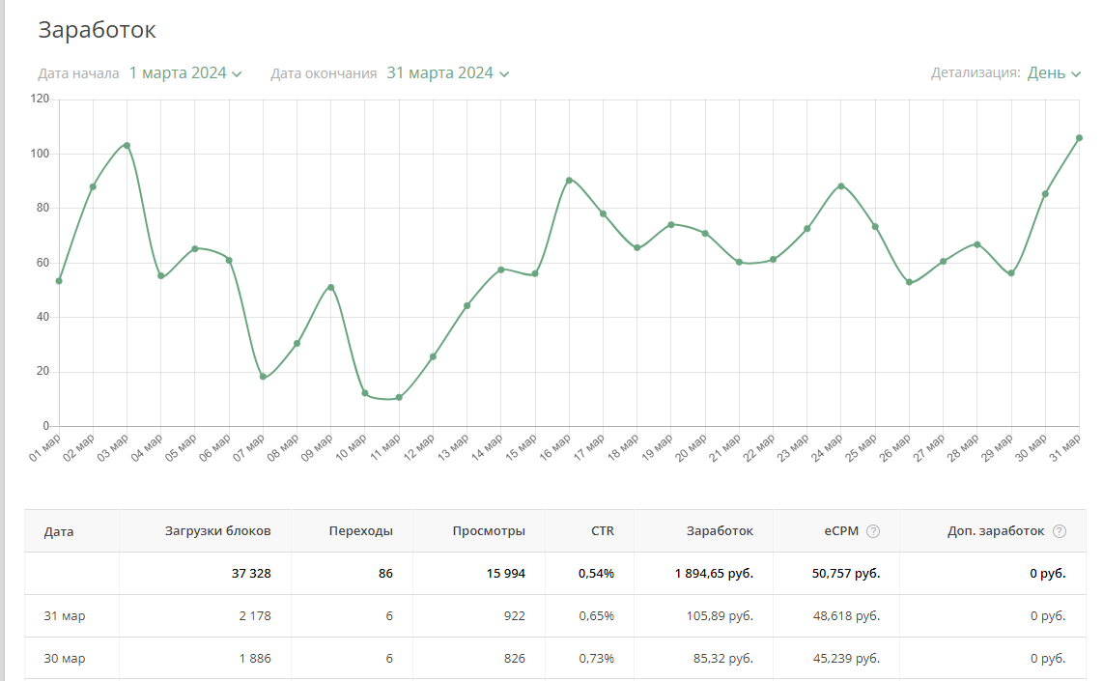Click the 24 мар chart data point
This screenshot has width=1103, height=681.
[841, 185]
